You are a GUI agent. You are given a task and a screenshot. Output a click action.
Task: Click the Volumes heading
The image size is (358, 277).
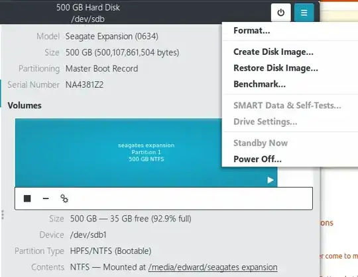25,106
